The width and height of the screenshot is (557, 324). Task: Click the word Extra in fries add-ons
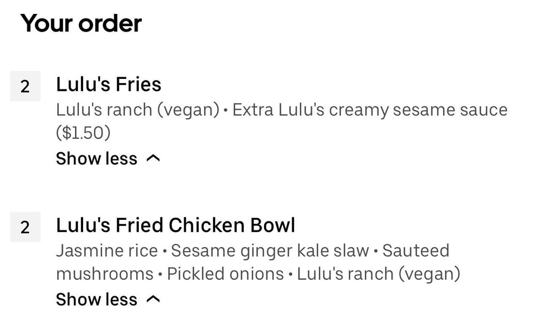pos(253,110)
